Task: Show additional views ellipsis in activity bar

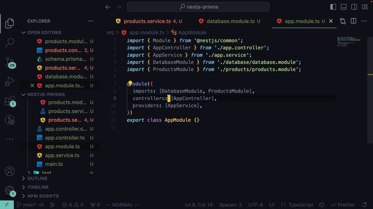Action: click(x=9, y=139)
